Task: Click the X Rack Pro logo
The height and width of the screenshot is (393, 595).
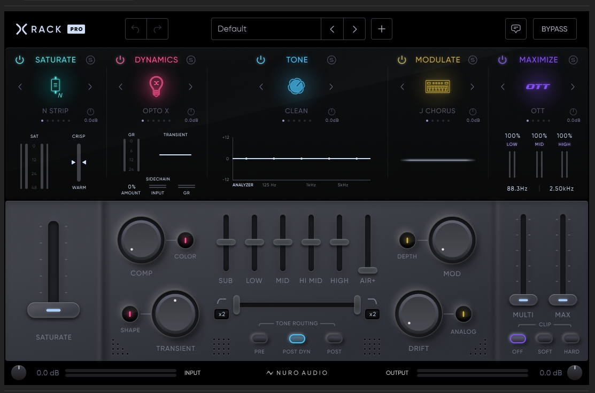Action: (50, 29)
